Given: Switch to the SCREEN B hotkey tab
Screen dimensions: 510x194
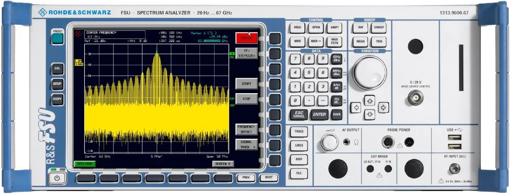Looking at the screenshot, I should [223, 164].
